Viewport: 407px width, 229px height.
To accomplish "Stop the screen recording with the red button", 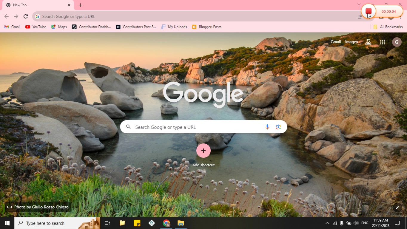I will pos(369,11).
